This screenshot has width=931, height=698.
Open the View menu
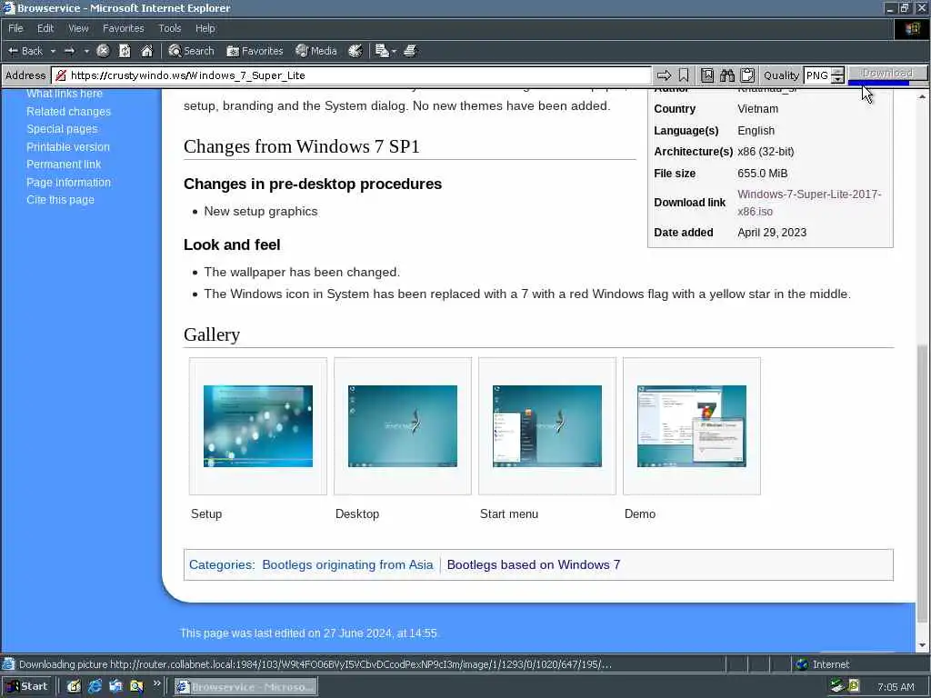click(78, 28)
